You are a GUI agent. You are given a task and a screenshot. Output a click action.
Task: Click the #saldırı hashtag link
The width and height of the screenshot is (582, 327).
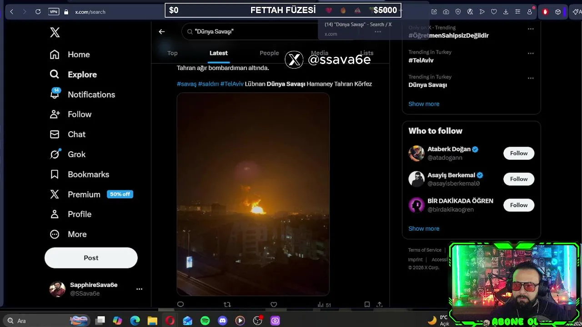(208, 84)
